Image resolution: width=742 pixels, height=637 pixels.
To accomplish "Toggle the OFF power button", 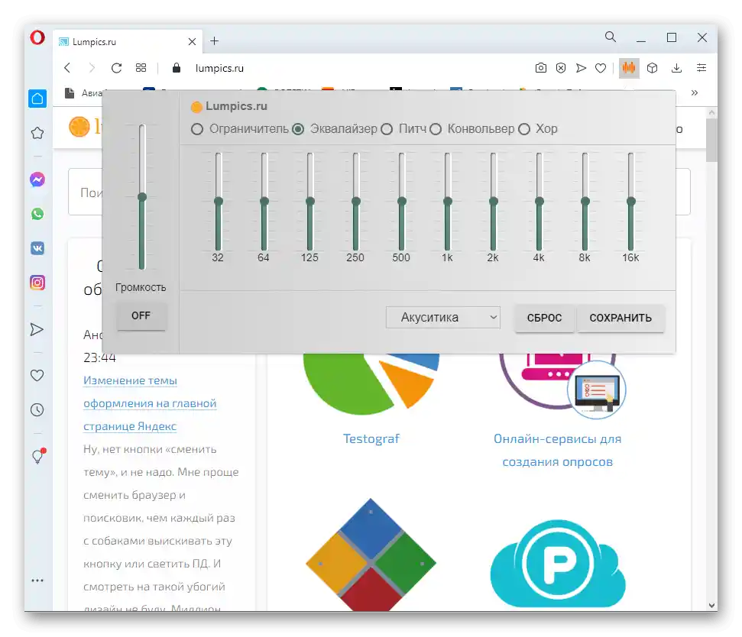I will tap(141, 316).
